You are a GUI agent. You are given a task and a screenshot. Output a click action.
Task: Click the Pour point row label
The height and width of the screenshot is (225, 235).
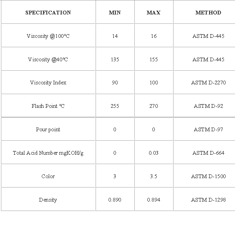click(48, 130)
